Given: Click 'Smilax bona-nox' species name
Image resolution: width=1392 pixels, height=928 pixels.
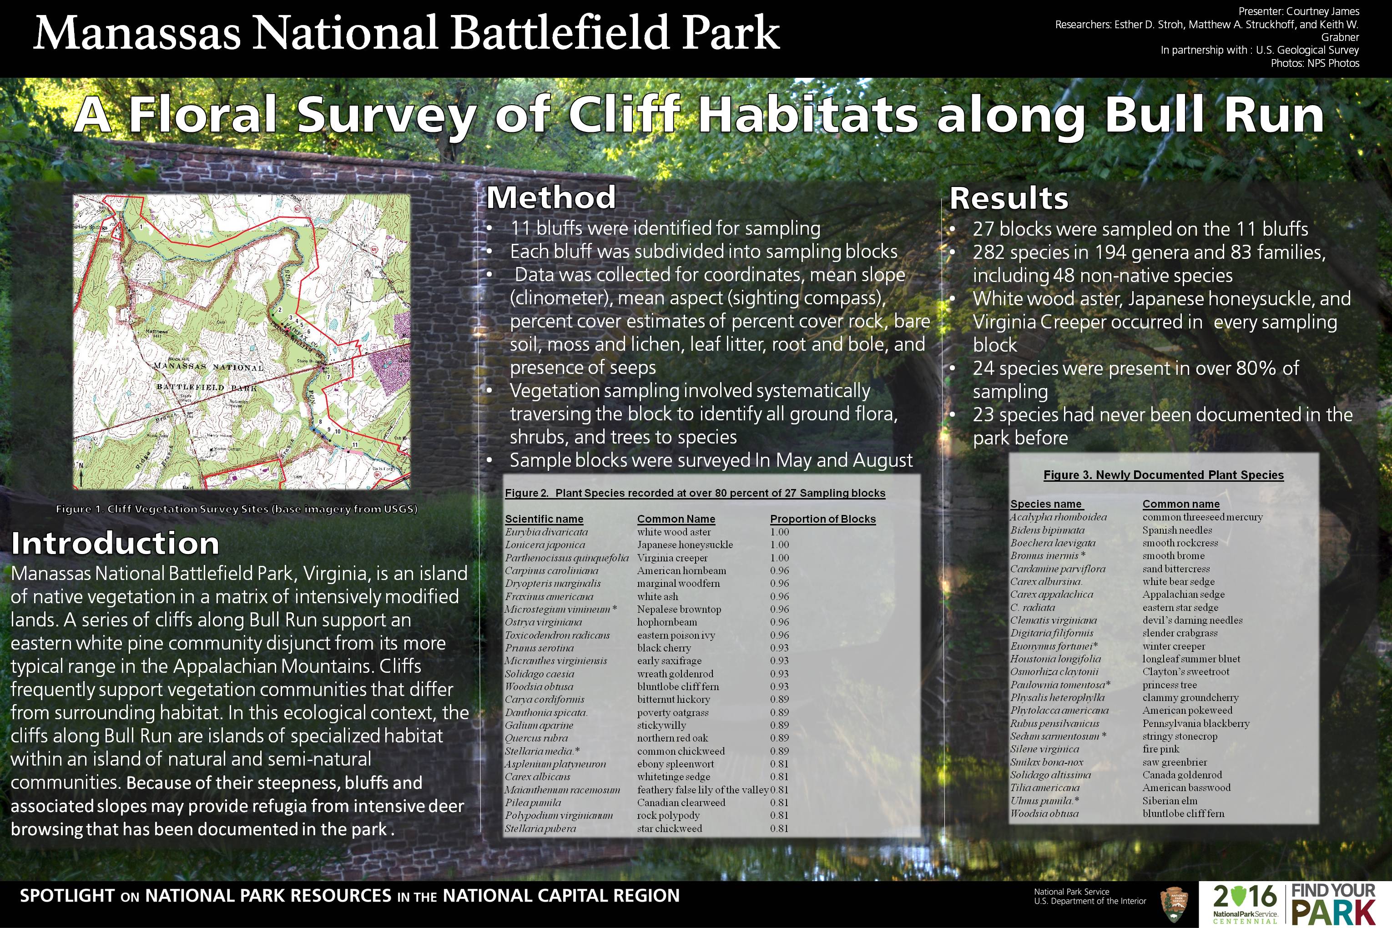Looking at the screenshot, I should coord(1047,762).
